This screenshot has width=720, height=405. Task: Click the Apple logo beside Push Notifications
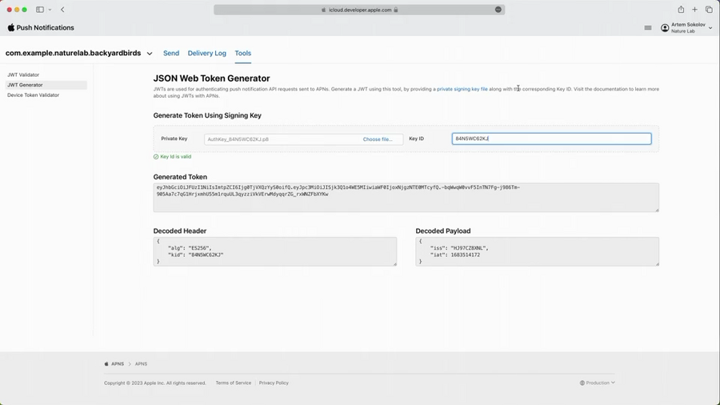coord(11,27)
